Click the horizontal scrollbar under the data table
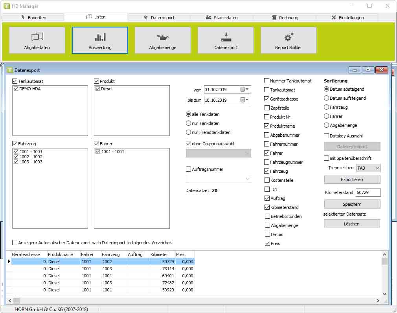Viewport: 397px width, 313px height. coord(197,300)
